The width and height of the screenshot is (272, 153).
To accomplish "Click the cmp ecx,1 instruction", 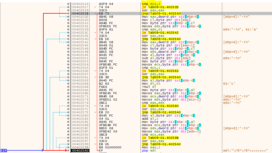I will tap(151, 68).
